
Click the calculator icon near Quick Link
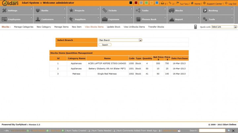point(195,27)
